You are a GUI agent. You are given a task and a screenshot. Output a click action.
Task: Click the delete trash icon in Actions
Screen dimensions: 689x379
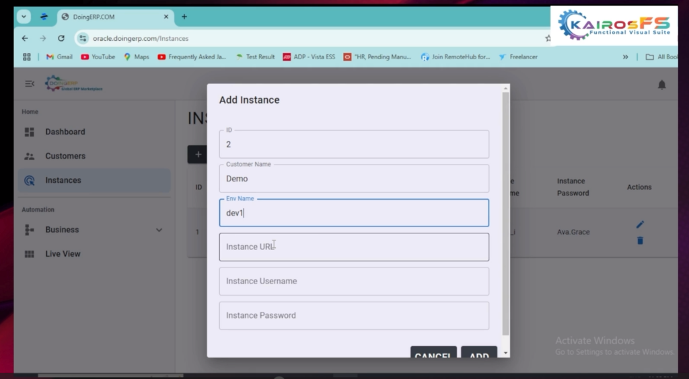640,241
